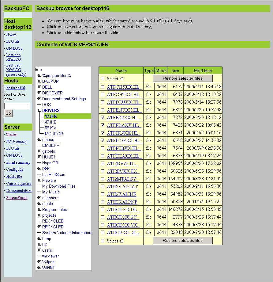
Task: Uncheck the ATFJPNXX.HL checkbox
Action: [x=103, y=133]
